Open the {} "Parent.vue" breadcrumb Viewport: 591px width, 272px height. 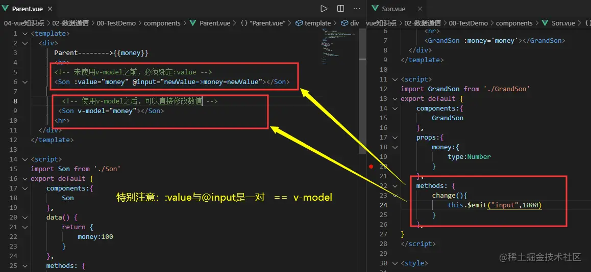tap(263, 23)
